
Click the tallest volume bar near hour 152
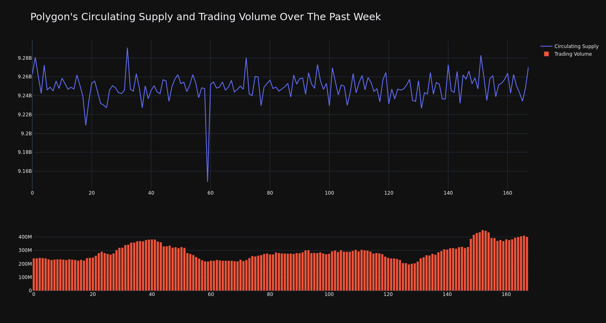click(x=483, y=260)
